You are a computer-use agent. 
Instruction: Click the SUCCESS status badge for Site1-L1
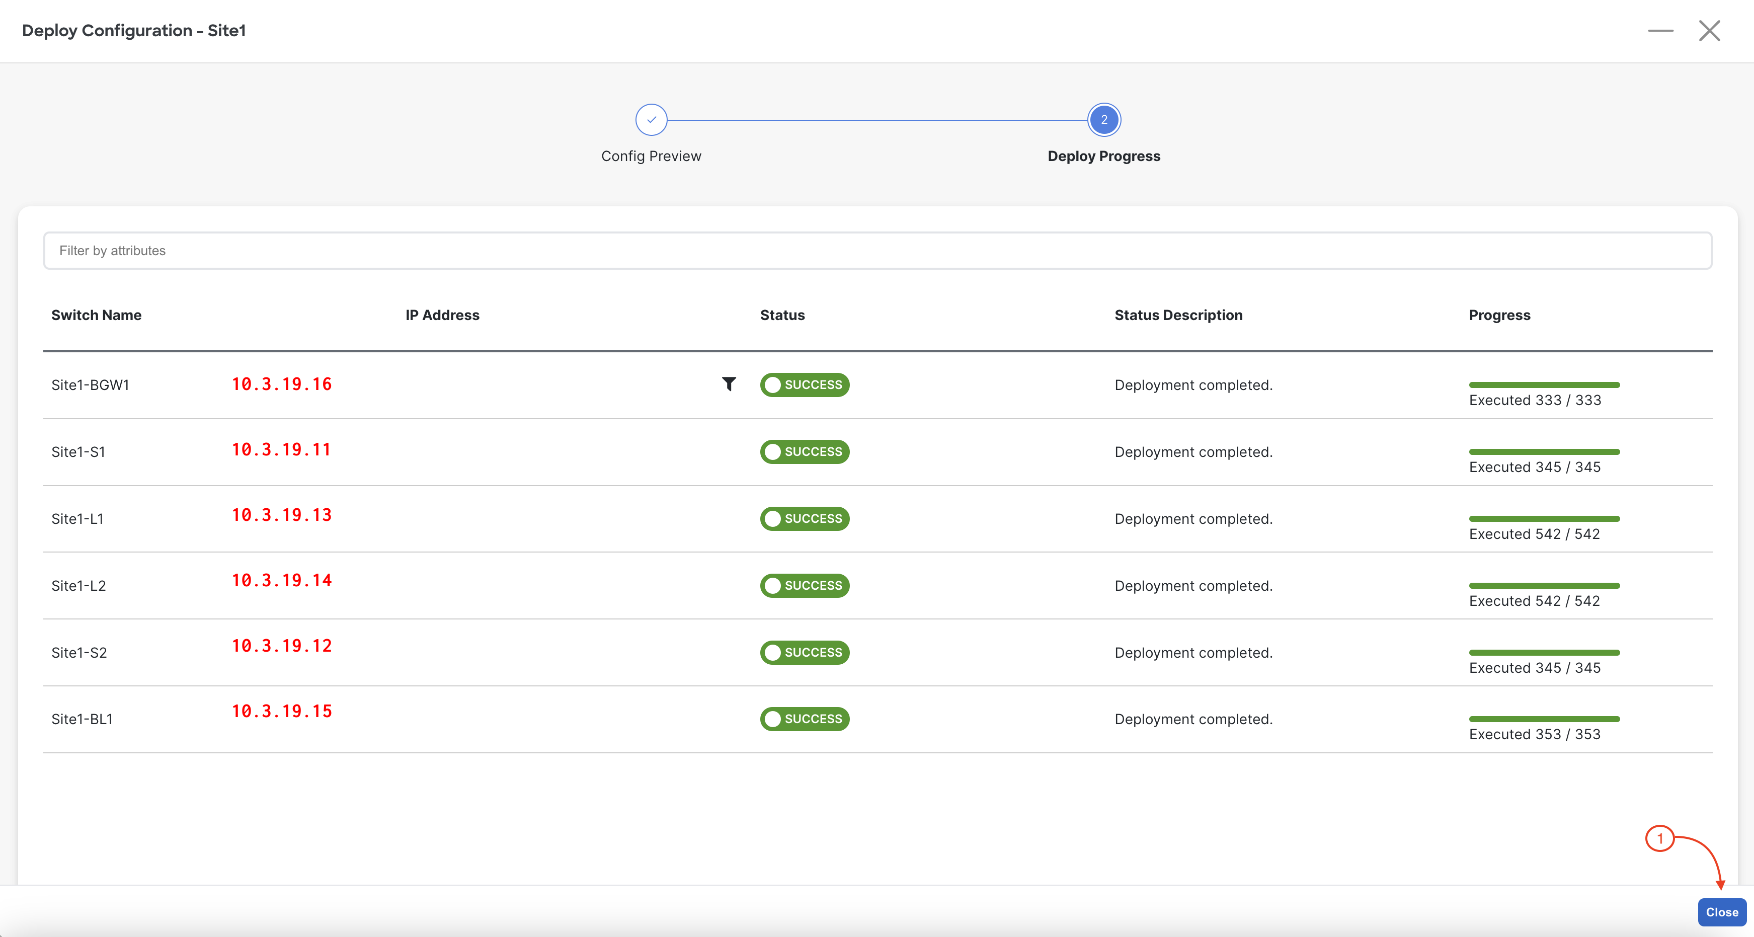tap(804, 519)
